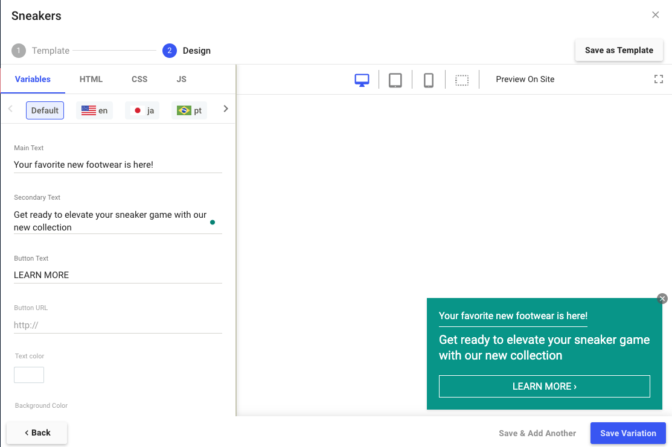
Task: Expand preview to fullscreen
Action: click(659, 79)
